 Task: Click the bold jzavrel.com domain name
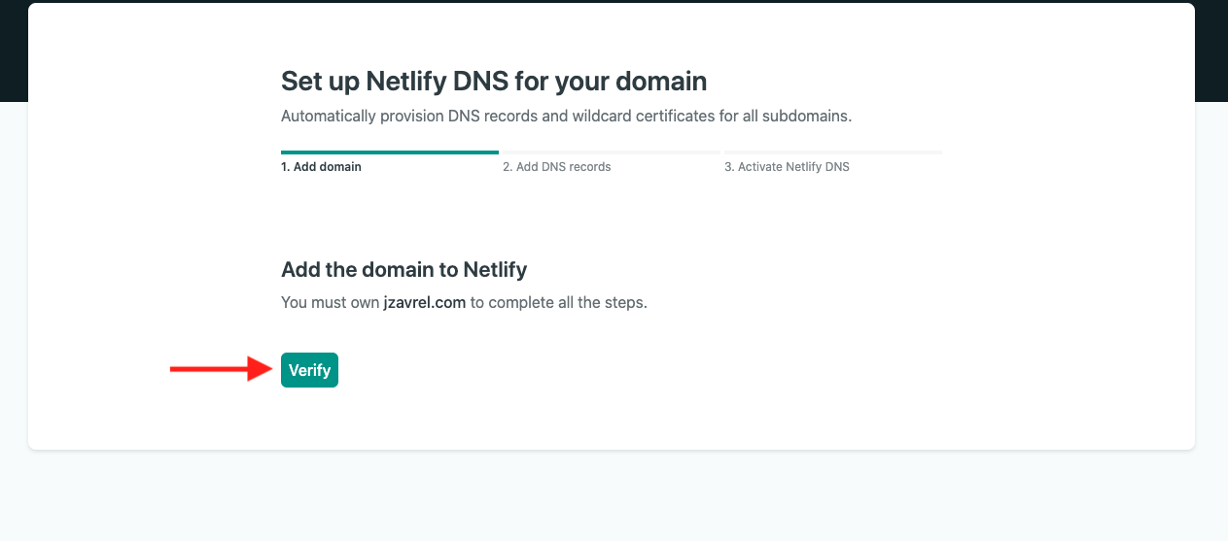pyautogui.click(x=425, y=302)
